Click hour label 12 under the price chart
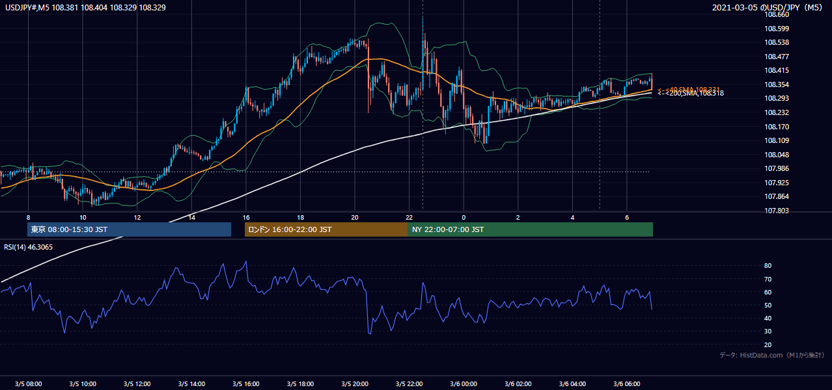 137,217
